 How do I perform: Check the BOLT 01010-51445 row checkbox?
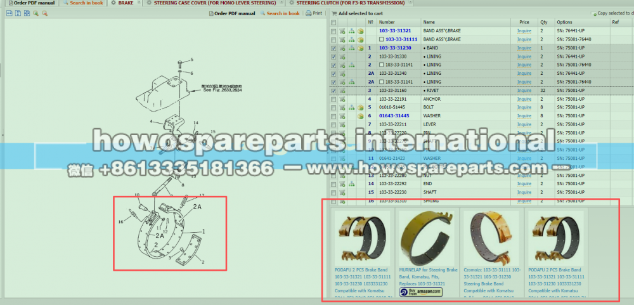[333, 108]
